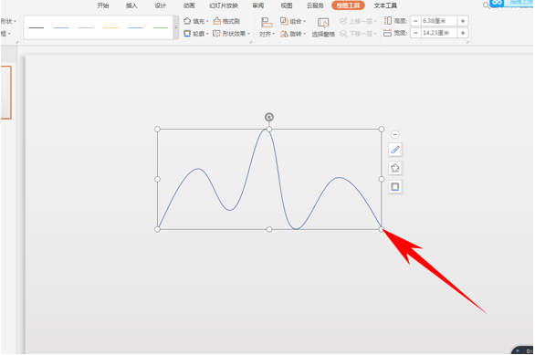Select the slide thumbnail in left panel
The width and height of the screenshot is (535, 355).
coord(5,92)
